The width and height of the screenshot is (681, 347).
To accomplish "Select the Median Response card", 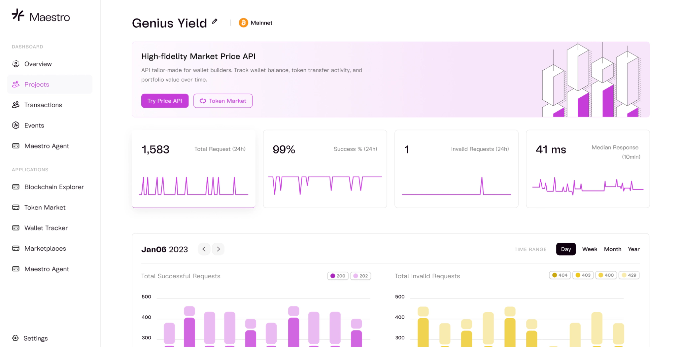I will click(x=588, y=169).
